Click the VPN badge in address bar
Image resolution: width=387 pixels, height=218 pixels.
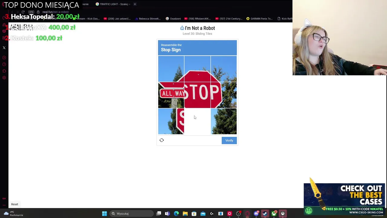pos(31,12)
